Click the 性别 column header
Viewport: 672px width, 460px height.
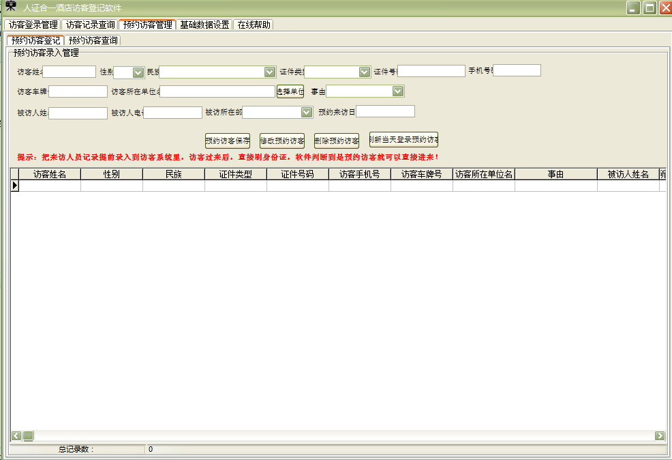pos(111,174)
